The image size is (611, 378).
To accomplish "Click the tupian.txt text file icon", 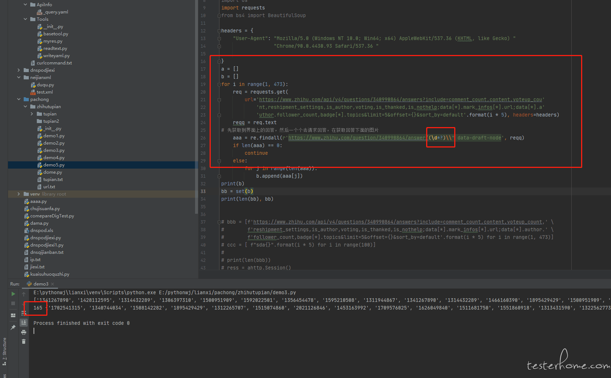I will pyautogui.click(x=39, y=180).
